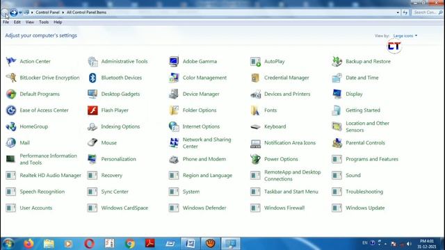Screen dimensions: 445x250
Task: Open the Date and Time icon
Action: (x=337, y=78)
